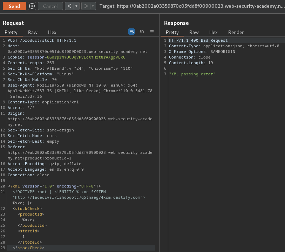The image size is (285, 252).
Task: Click the response Content-Type application/json header
Action: tap(224, 46)
